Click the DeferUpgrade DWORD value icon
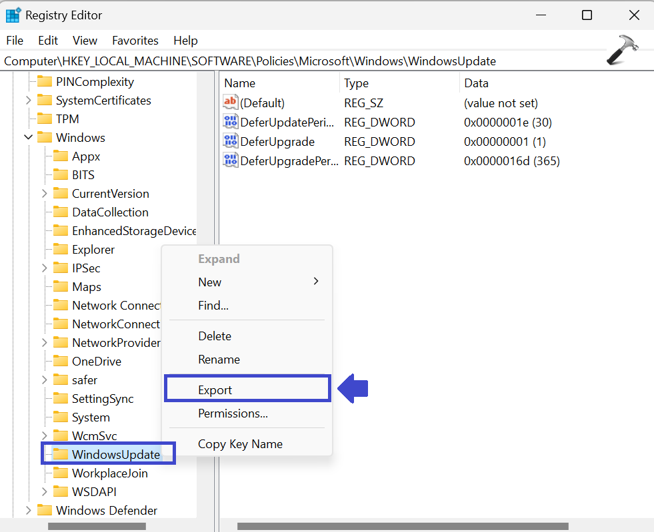Image resolution: width=654 pixels, height=532 pixels. tap(231, 141)
